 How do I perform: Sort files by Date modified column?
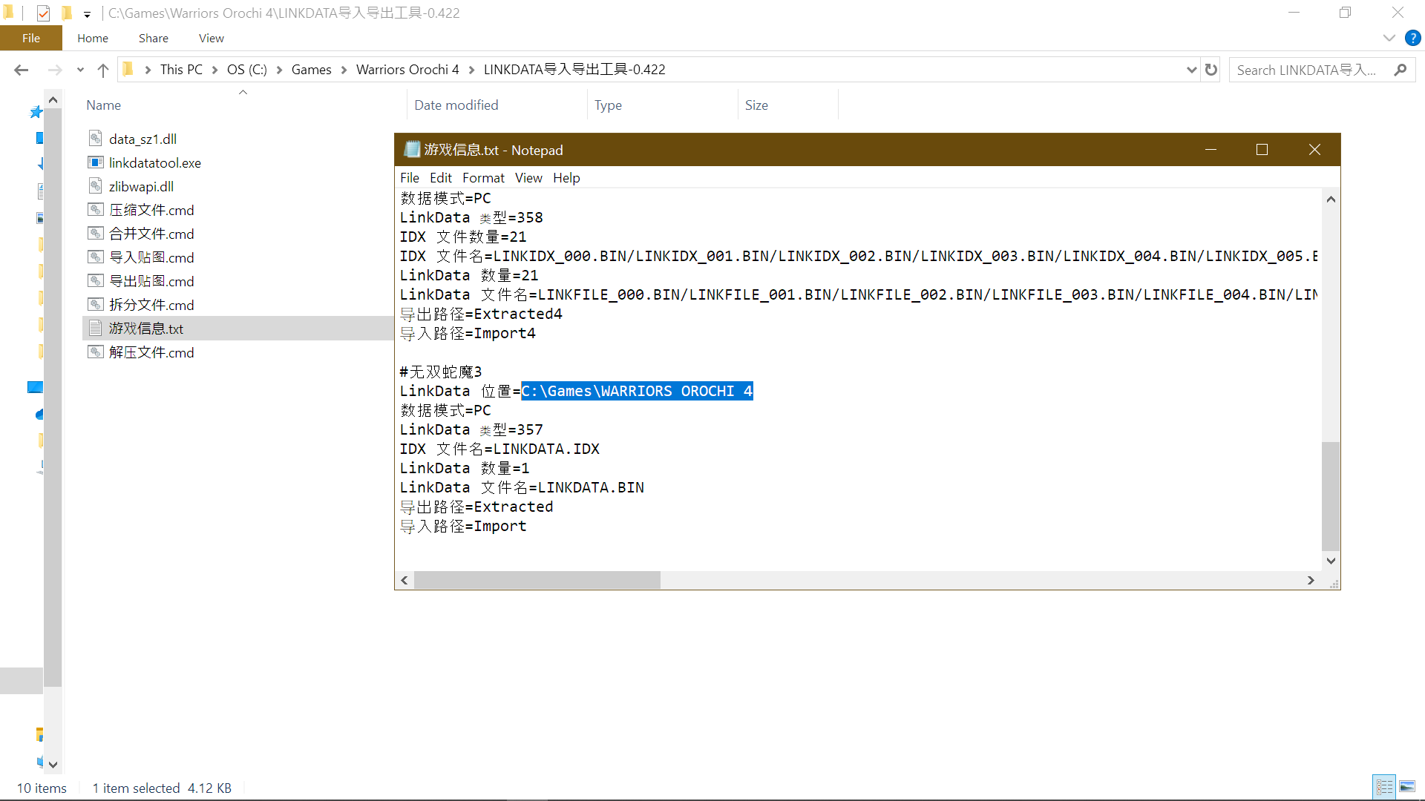coord(456,105)
